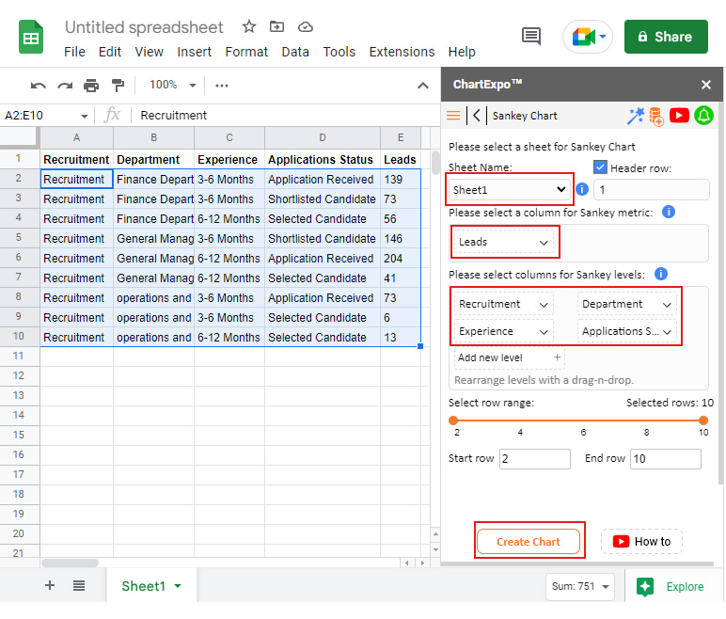Click the row range start handle

[453, 421]
